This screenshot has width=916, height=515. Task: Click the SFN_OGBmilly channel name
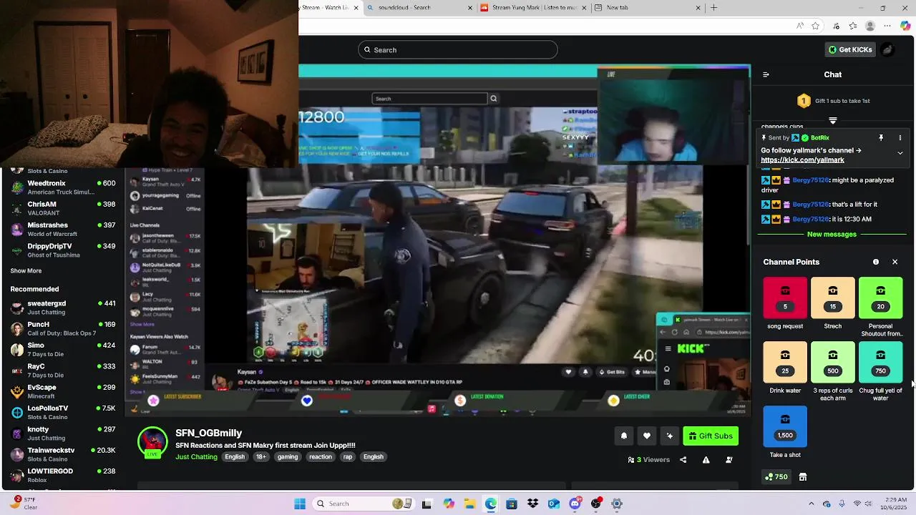(208, 433)
